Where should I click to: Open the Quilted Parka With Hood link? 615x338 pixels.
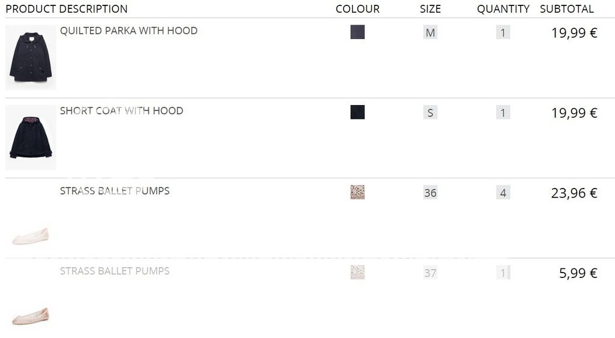click(x=129, y=31)
